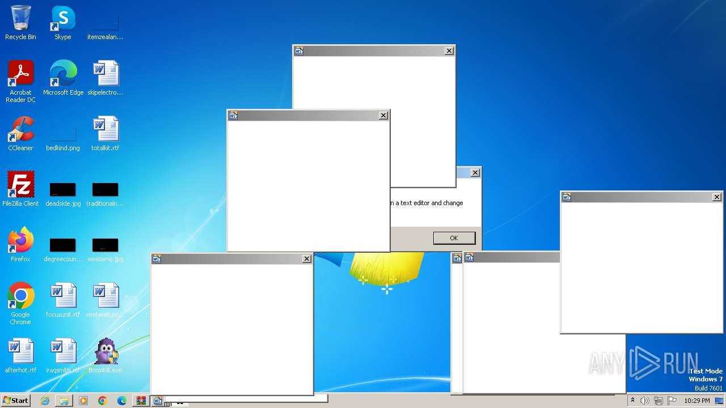
Task: Click the Show desktop button beside the clock
Action: (x=719, y=401)
